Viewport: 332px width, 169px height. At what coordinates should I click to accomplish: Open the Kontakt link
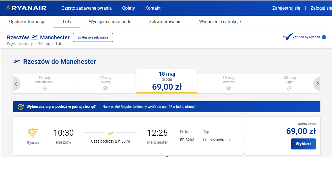coord(153,8)
